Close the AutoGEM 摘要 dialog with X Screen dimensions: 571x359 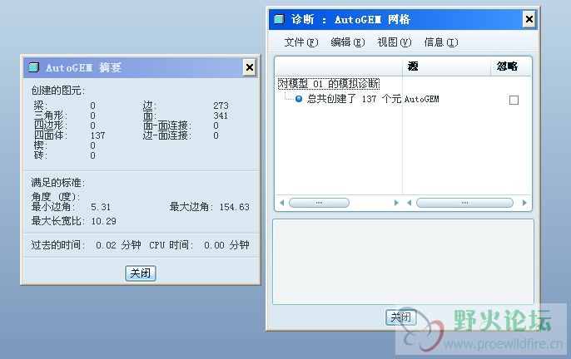point(250,67)
